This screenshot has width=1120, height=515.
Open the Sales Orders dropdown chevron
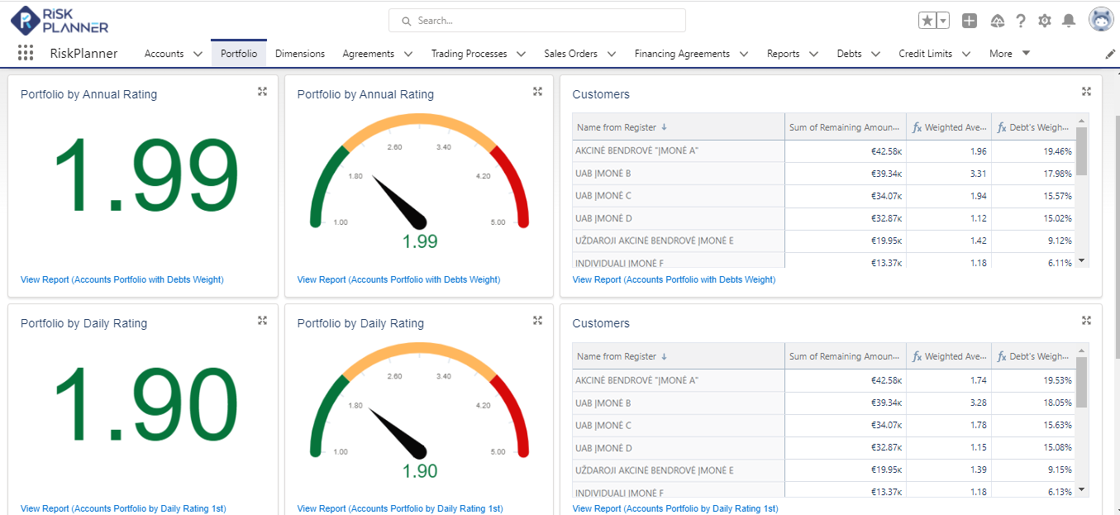(x=612, y=54)
